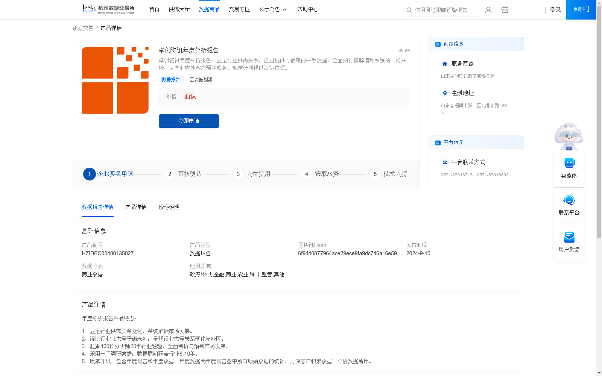Click the 立即申请 button
Image resolution: width=602 pixels, height=376 pixels.
coord(189,121)
